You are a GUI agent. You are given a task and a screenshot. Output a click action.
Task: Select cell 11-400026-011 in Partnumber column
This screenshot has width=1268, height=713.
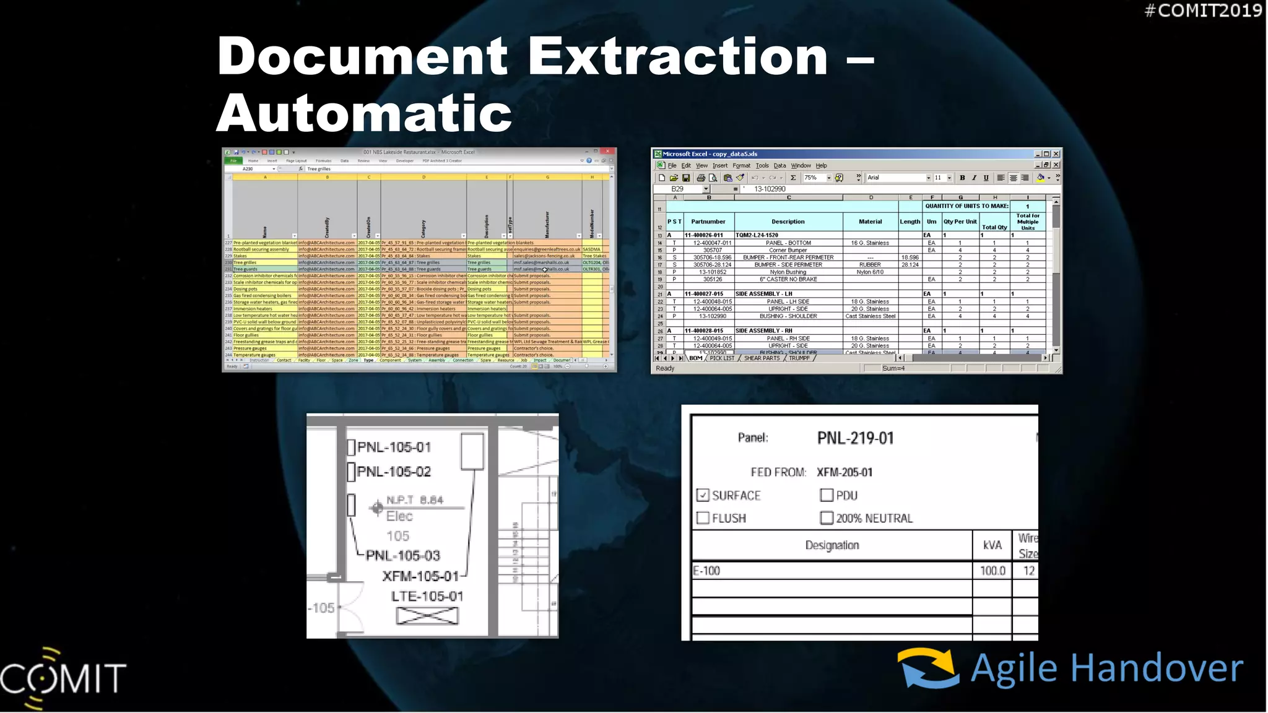tap(709, 235)
